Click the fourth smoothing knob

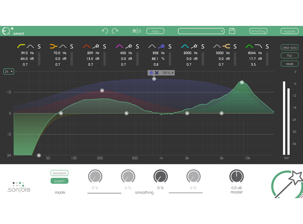click(193, 176)
